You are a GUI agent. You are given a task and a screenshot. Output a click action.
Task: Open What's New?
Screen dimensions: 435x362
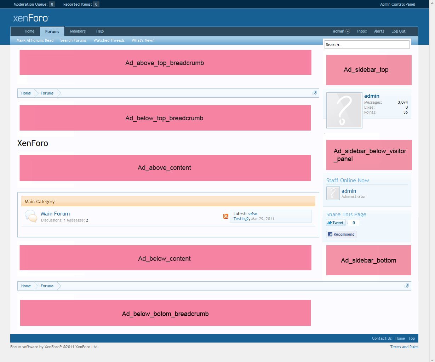click(143, 40)
